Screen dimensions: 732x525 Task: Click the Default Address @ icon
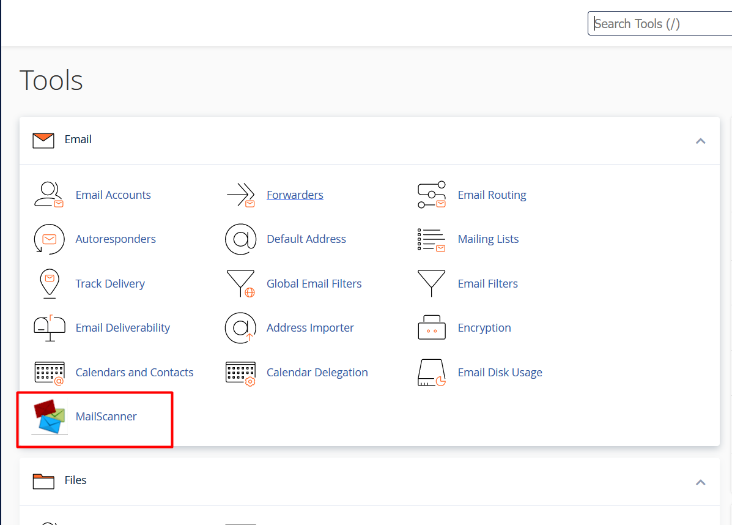(x=240, y=239)
